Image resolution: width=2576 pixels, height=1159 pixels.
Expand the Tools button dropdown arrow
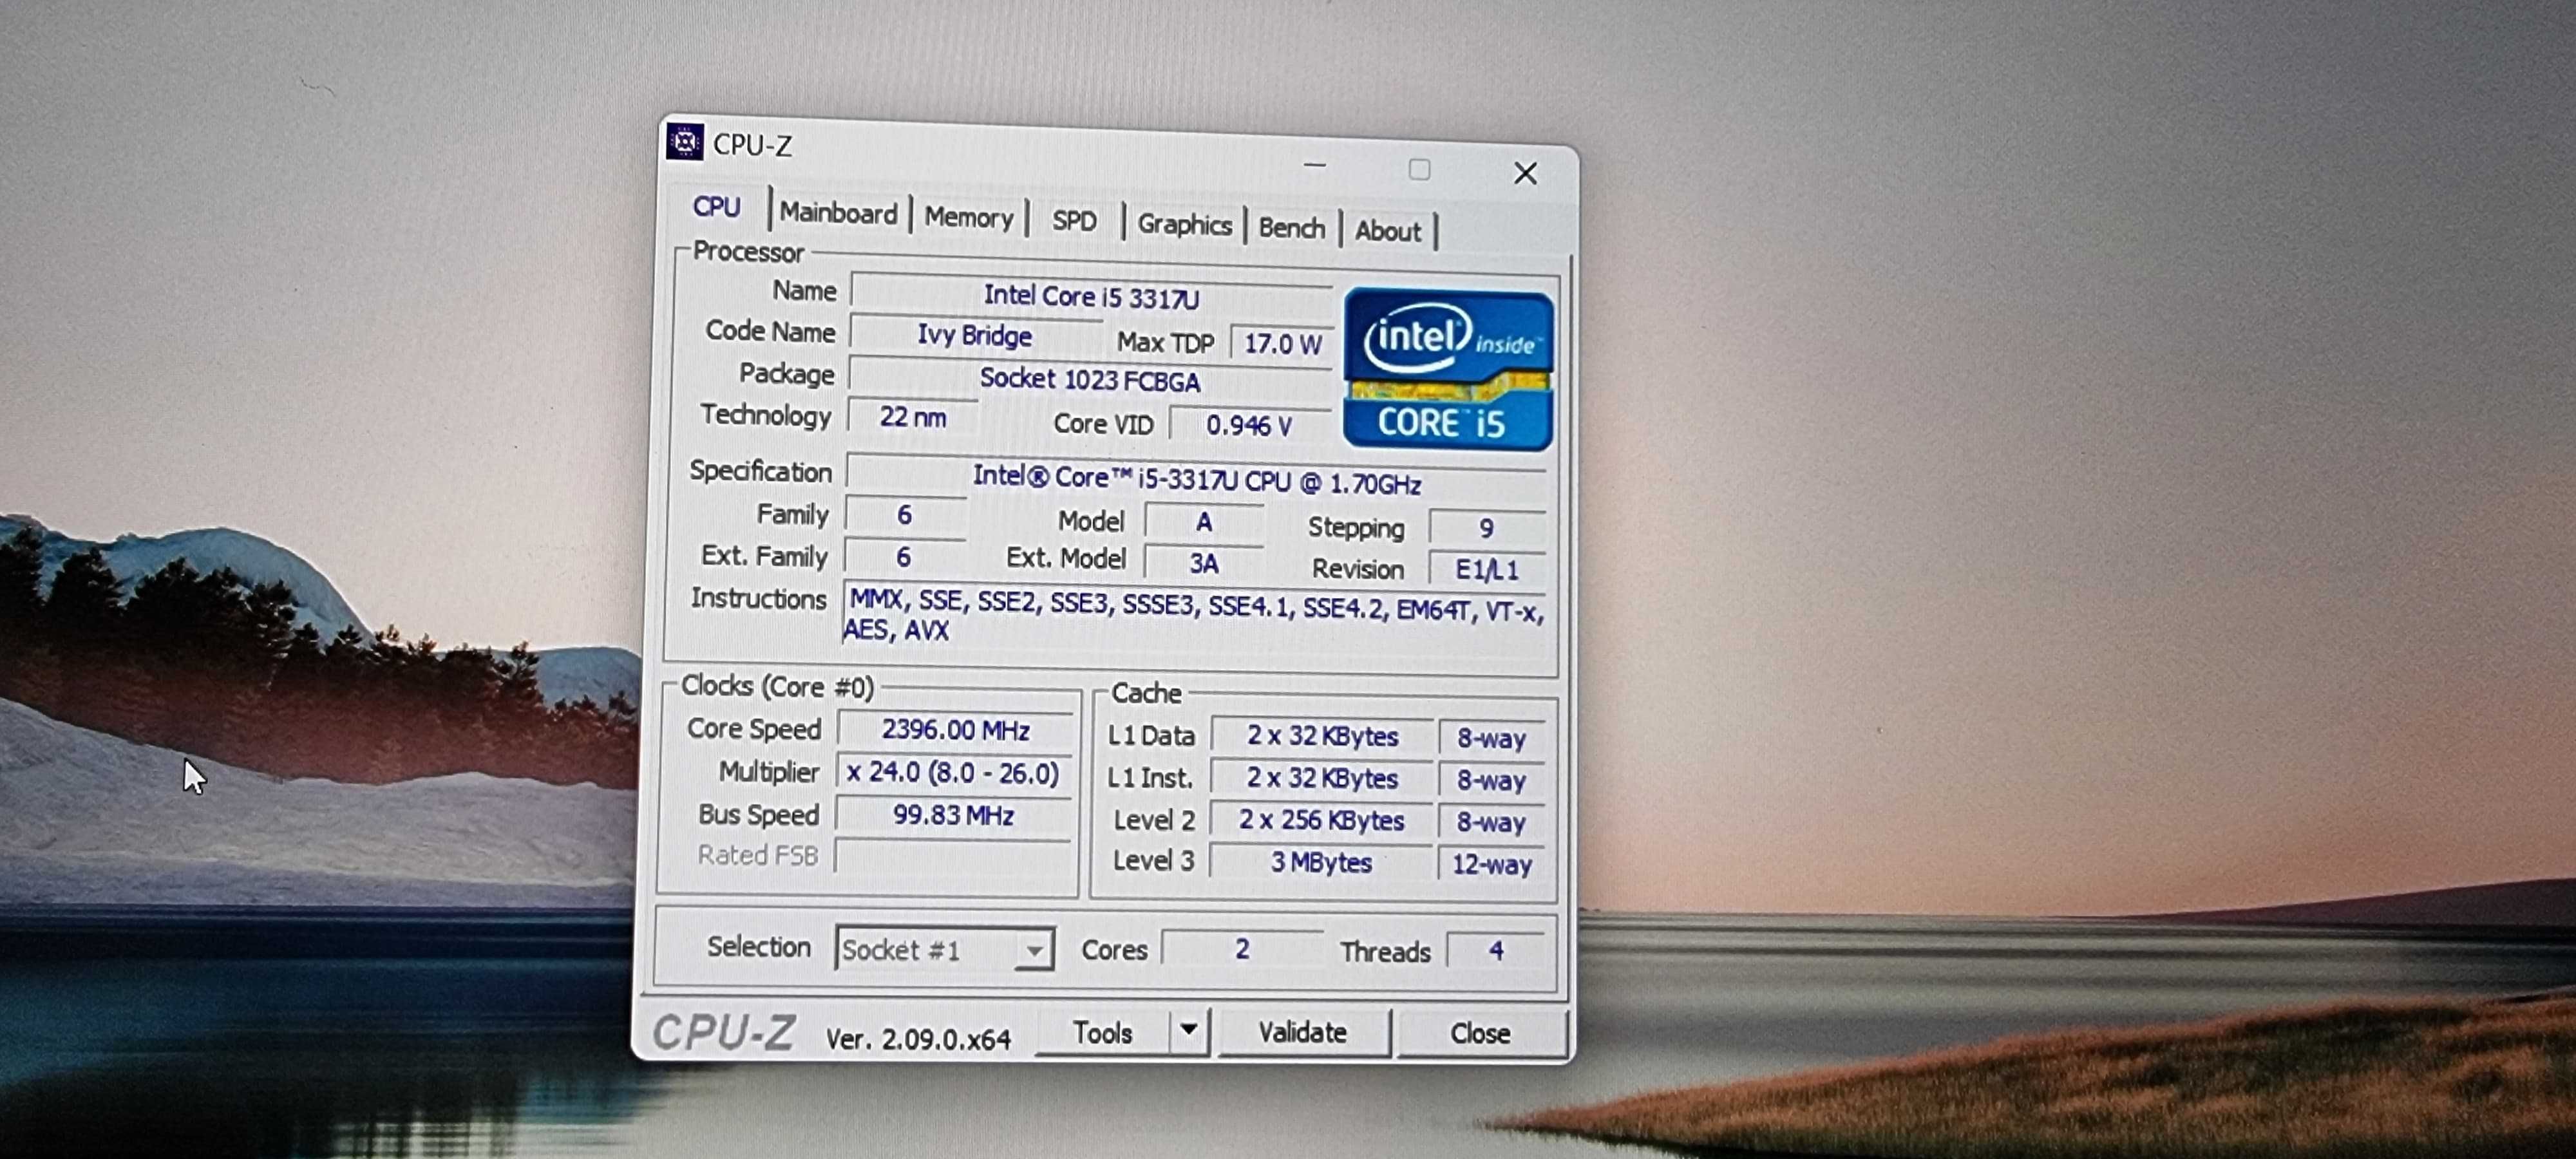1188,1030
